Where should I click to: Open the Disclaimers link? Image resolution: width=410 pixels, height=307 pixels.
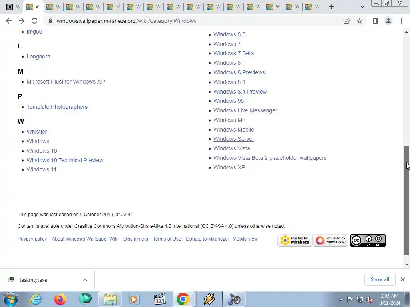135,239
